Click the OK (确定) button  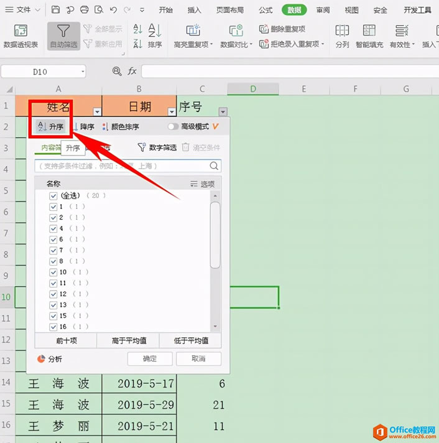150,358
